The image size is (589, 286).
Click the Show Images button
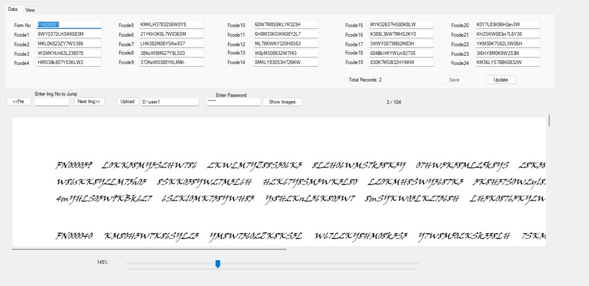(x=282, y=102)
